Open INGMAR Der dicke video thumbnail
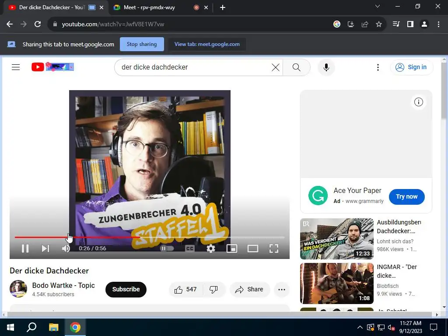448x336 pixels. [337, 283]
